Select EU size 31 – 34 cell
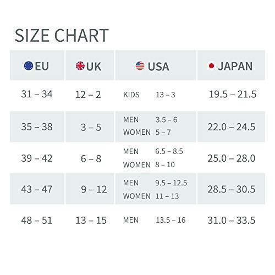This screenshot has width=275, height=275. (37, 94)
